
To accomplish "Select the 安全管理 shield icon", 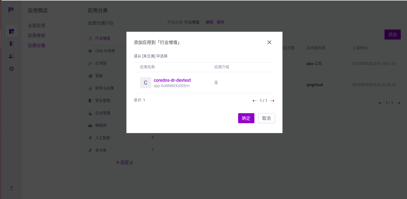I will [x=90, y=100].
